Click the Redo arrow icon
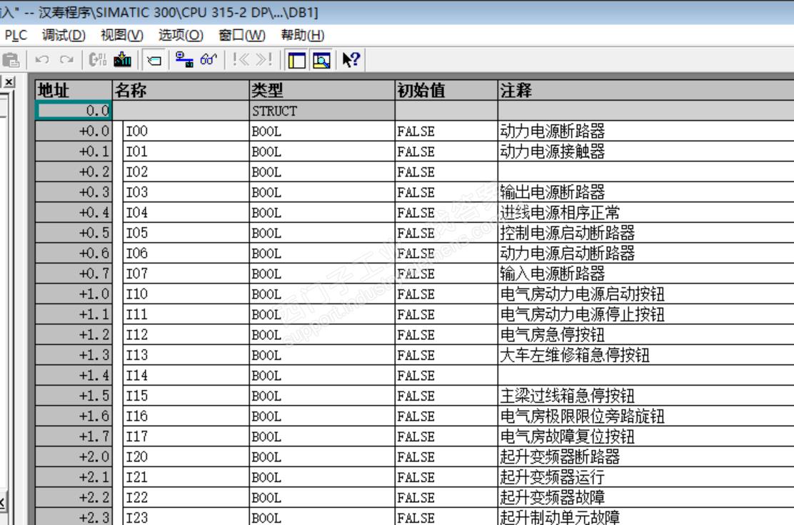This screenshot has width=794, height=525. tap(66, 60)
